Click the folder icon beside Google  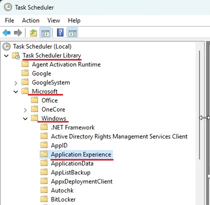click(25, 73)
